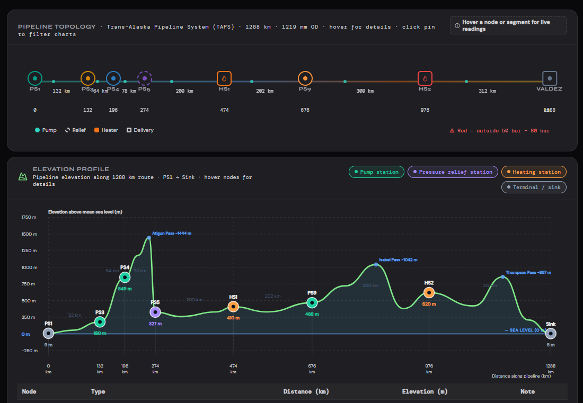The height and width of the screenshot is (403, 583).
Task: Click the Isabel Pass ~1042 m label
Action: tap(398, 259)
